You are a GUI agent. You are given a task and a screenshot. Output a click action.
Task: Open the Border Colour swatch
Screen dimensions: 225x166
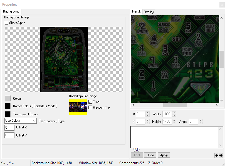pos(8,106)
